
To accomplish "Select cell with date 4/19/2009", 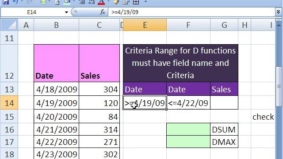I will coord(56,103).
